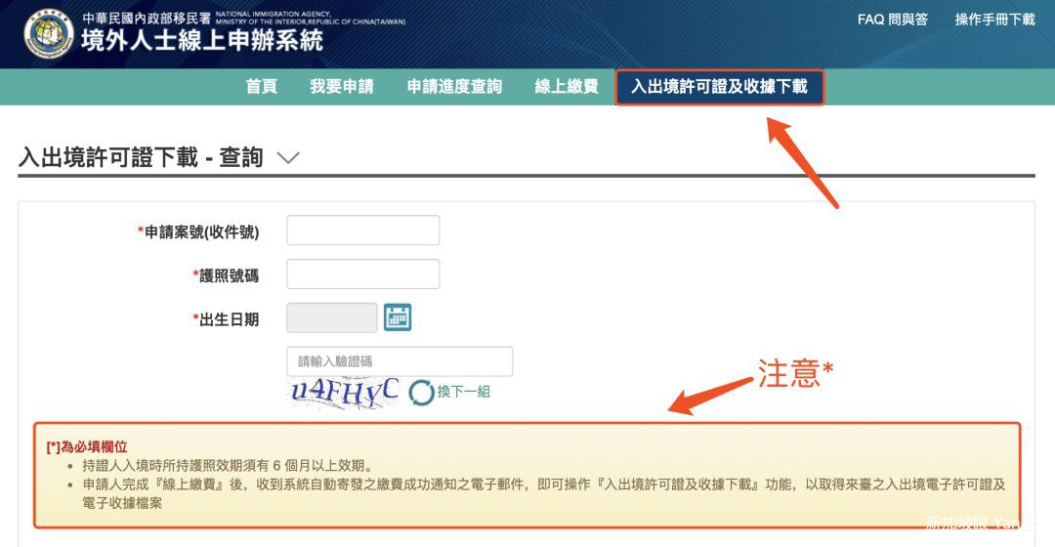
Task: Open the FAQ 問與答 link
Action: tap(892, 20)
